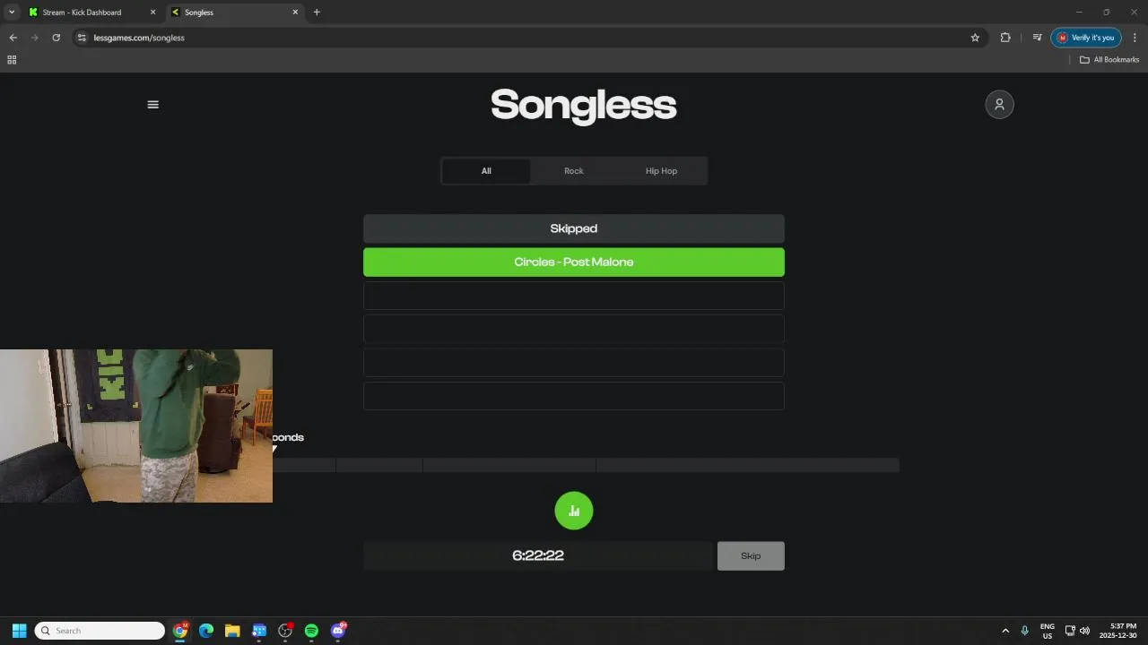Viewport: 1148px width, 645px height.
Task: Open the Extensions puzzle icon
Action: [x=1004, y=38]
